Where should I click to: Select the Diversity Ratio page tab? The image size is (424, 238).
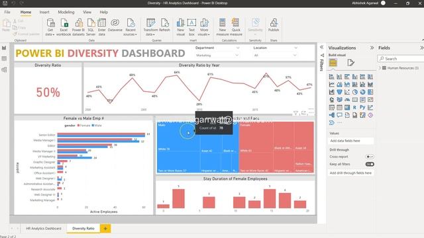[83, 228]
